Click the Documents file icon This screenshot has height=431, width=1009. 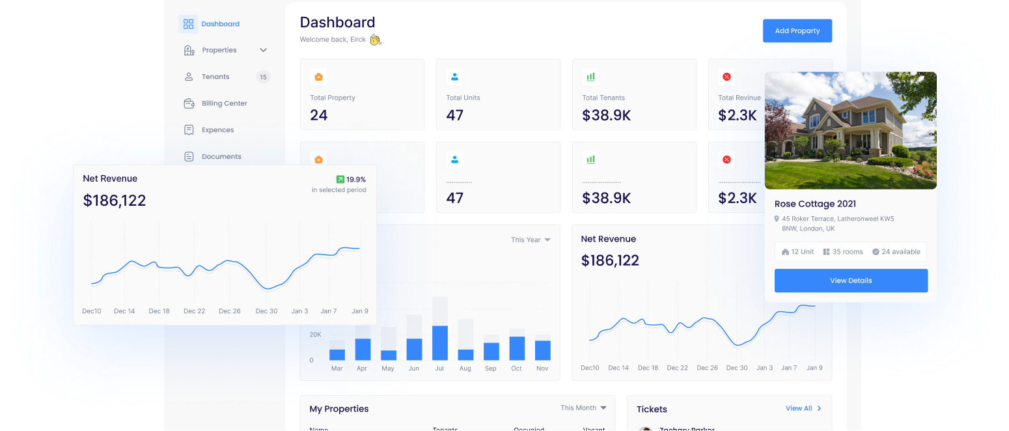[189, 157]
